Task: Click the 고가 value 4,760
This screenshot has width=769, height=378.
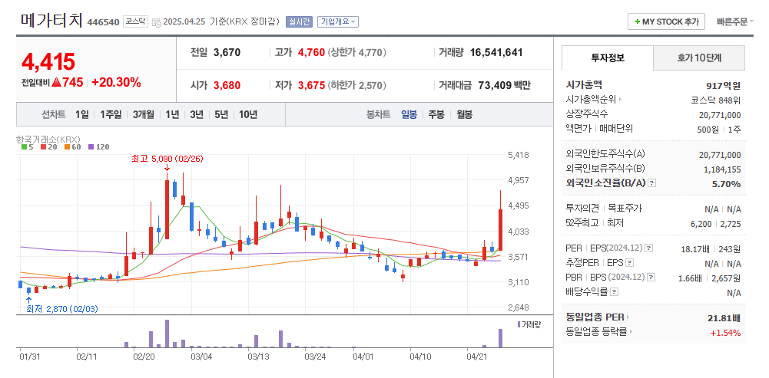Action: (311, 52)
